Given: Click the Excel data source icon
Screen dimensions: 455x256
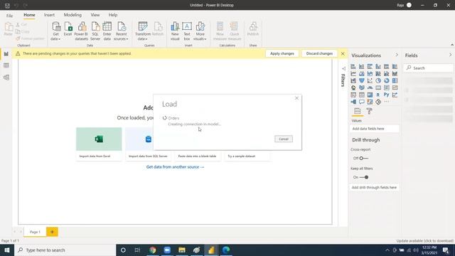Looking at the screenshot, I should point(68,28).
